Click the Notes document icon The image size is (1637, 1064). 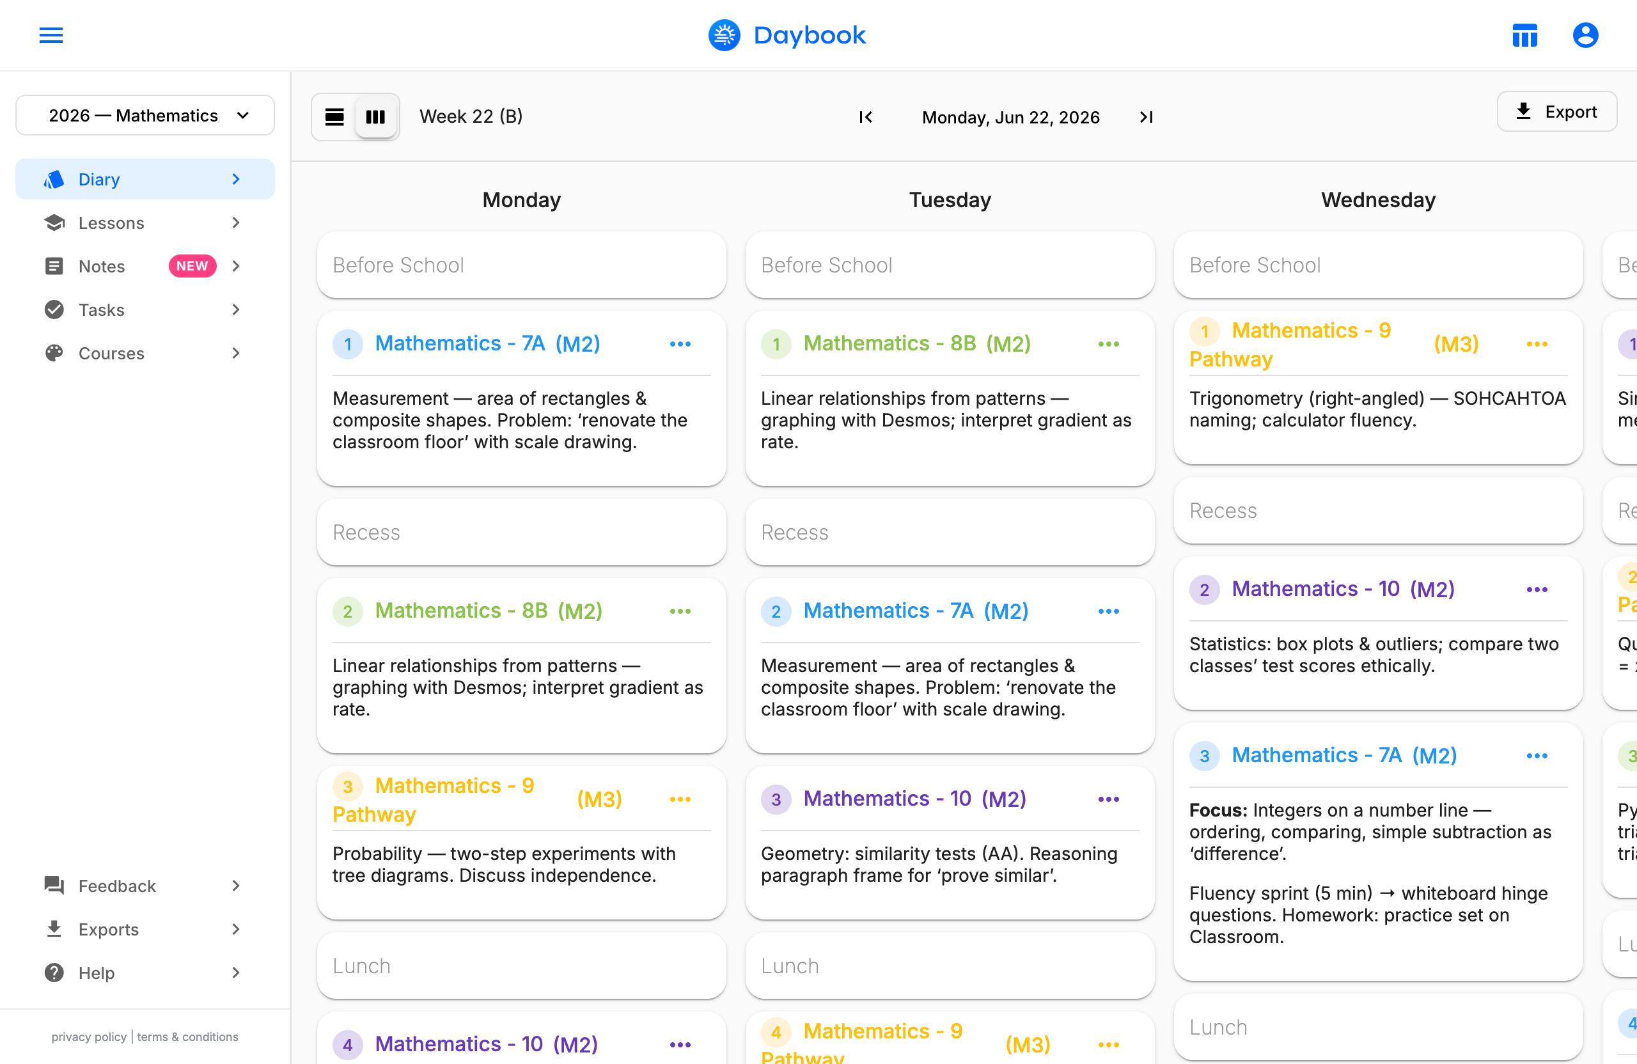[54, 266]
